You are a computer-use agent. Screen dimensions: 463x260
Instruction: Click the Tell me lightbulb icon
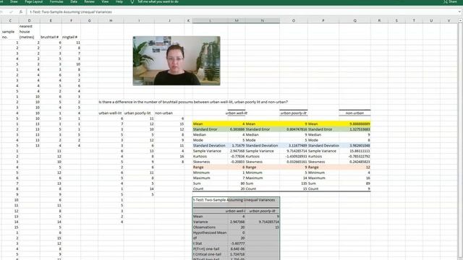[x=132, y=1]
